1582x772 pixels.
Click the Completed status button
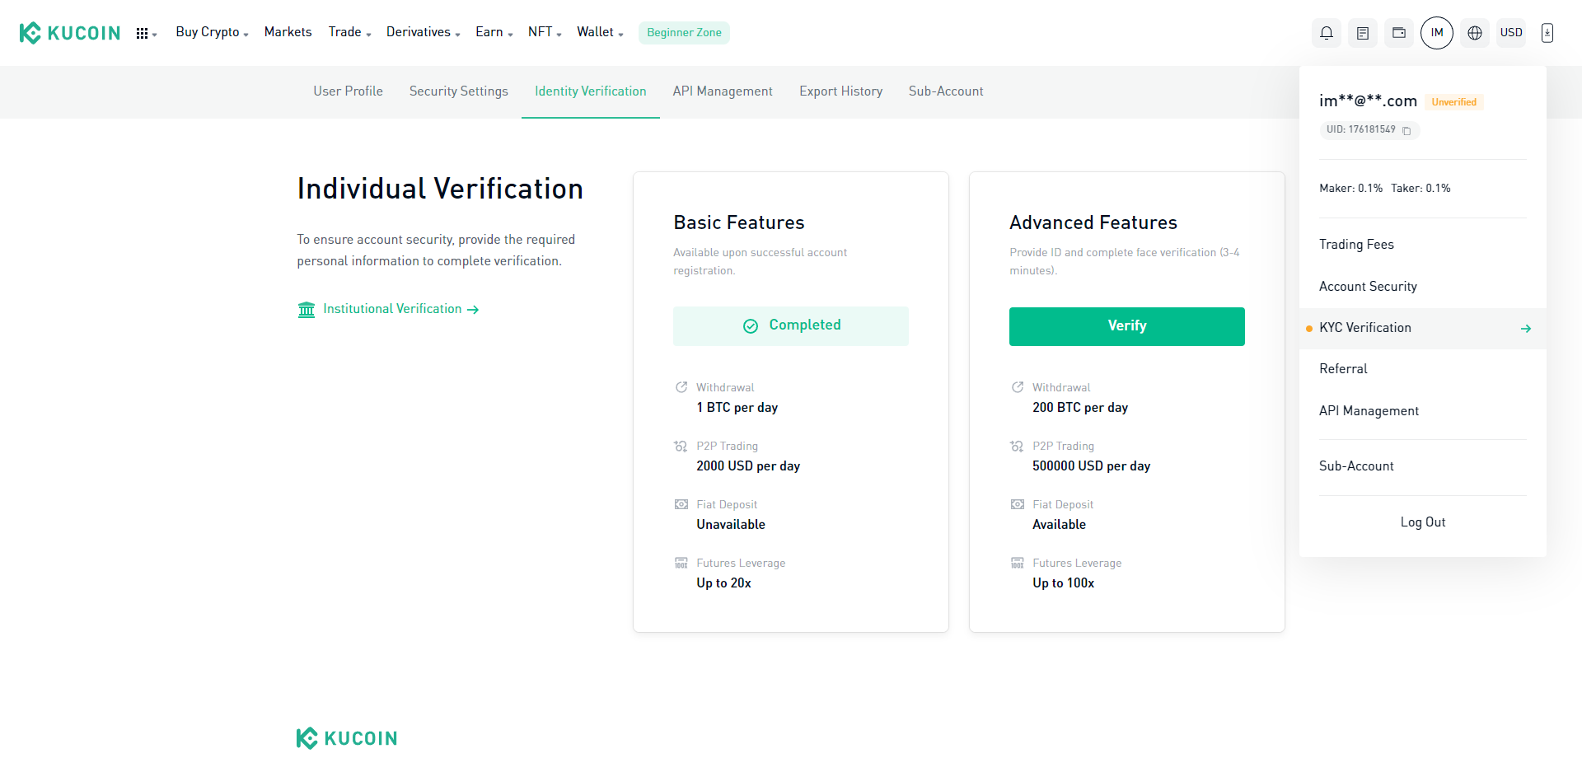[x=791, y=326]
